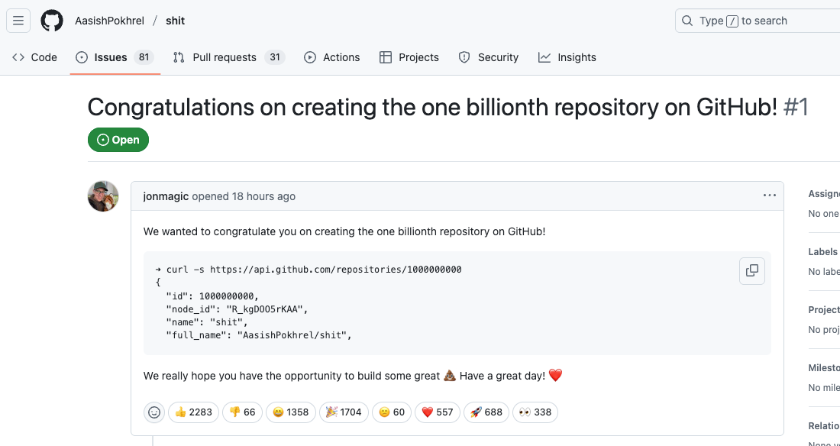Open the comment three-dot options menu

click(x=769, y=196)
